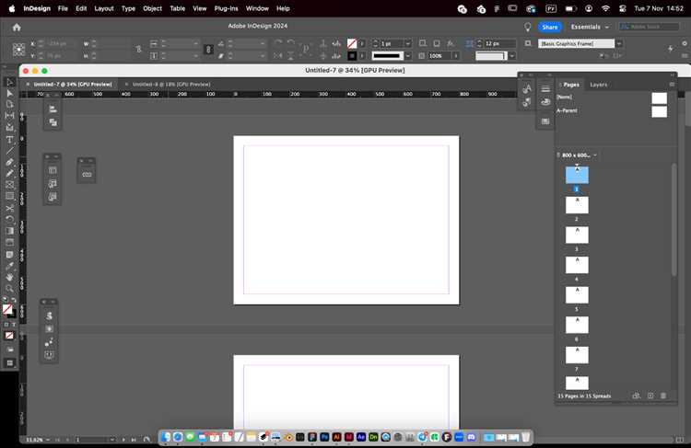Image resolution: width=691 pixels, height=448 pixels.
Task: Open the Basic Graphics Frame style dropdown
Action: tap(619, 43)
